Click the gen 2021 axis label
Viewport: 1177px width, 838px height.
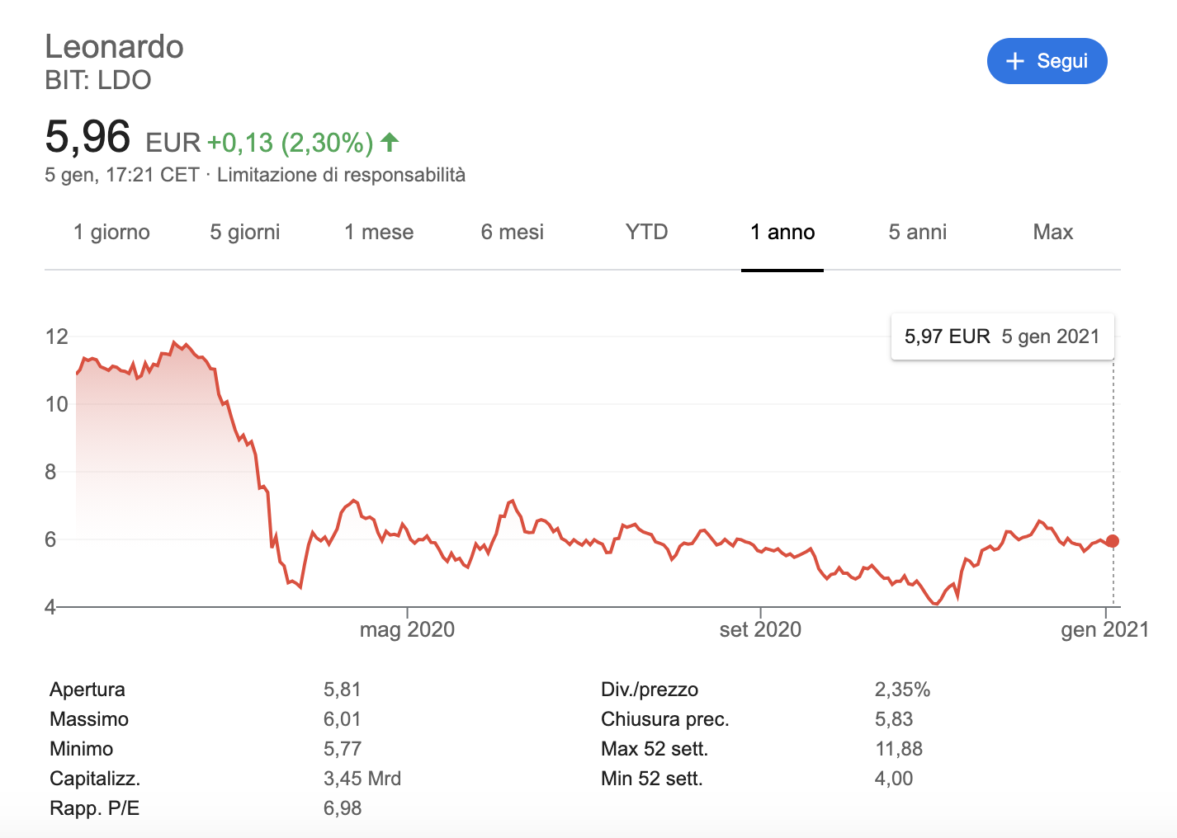tap(1104, 628)
